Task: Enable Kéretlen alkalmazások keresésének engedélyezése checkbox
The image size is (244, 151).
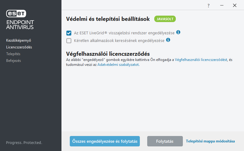Action: pyautogui.click(x=69, y=41)
